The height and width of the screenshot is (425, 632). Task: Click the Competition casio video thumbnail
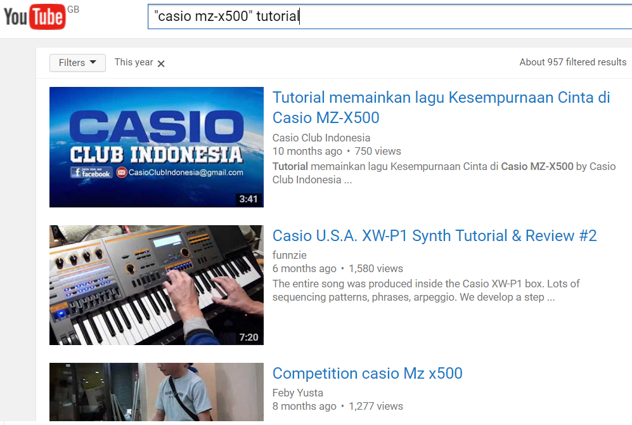[x=157, y=392]
